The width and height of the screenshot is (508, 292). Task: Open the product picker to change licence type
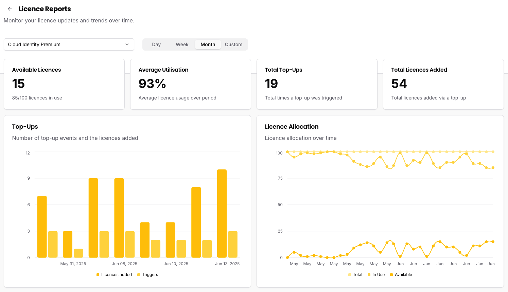68,44
